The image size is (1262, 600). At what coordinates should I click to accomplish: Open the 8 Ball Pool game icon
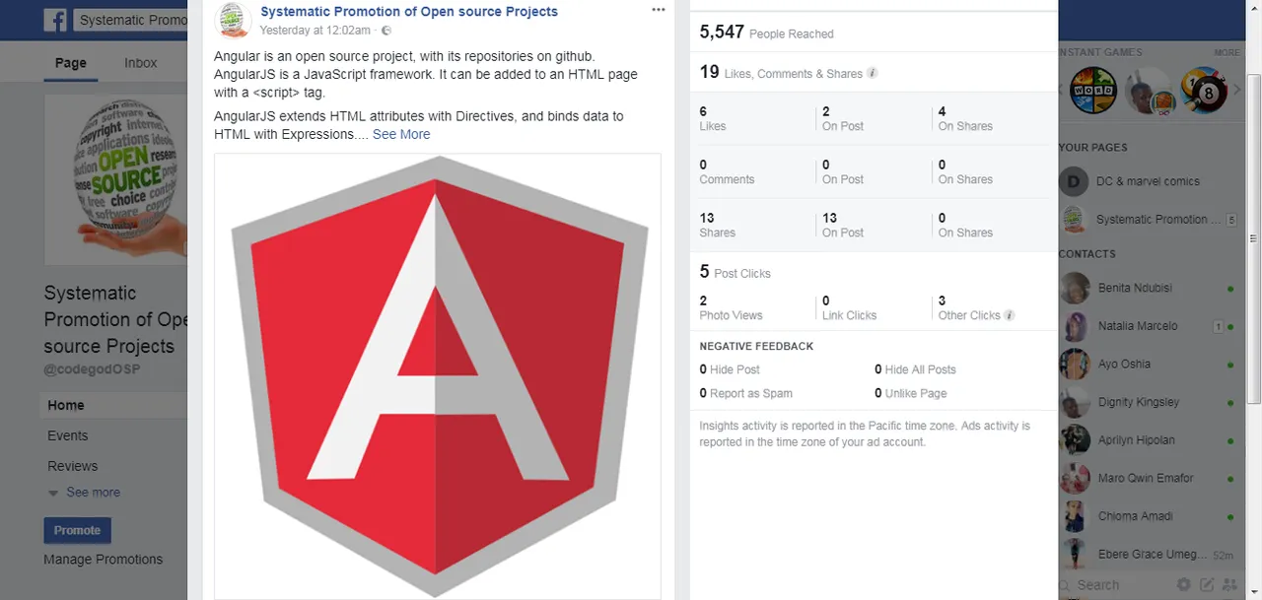[x=1204, y=91]
